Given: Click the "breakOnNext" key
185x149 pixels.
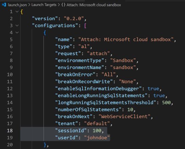Looking at the screenshot, I should point(74,116).
